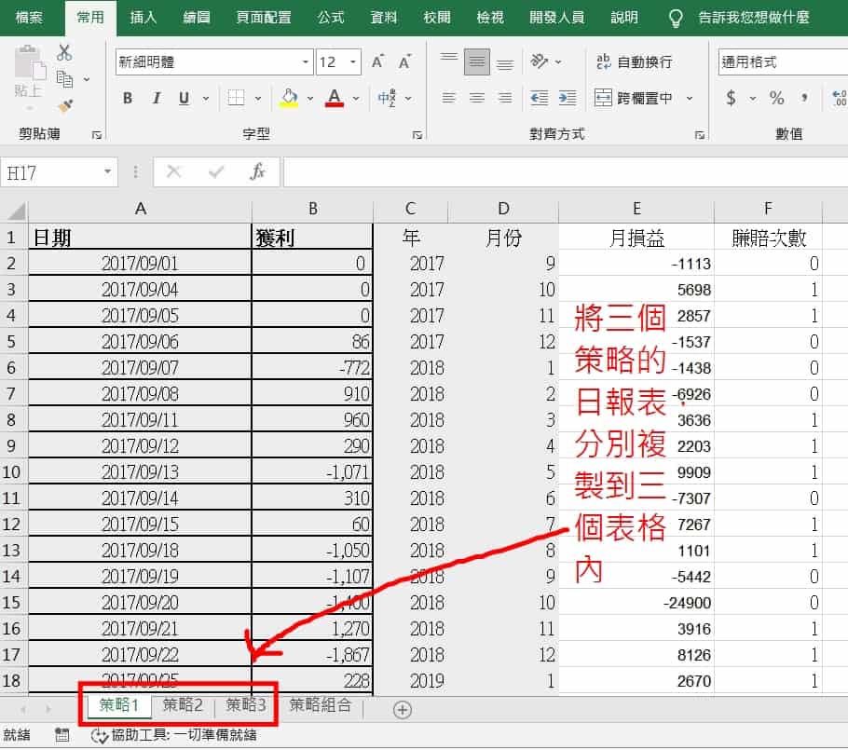The height and width of the screenshot is (750, 848).
Task: Add a new sheet with plus icon
Action: 402,710
